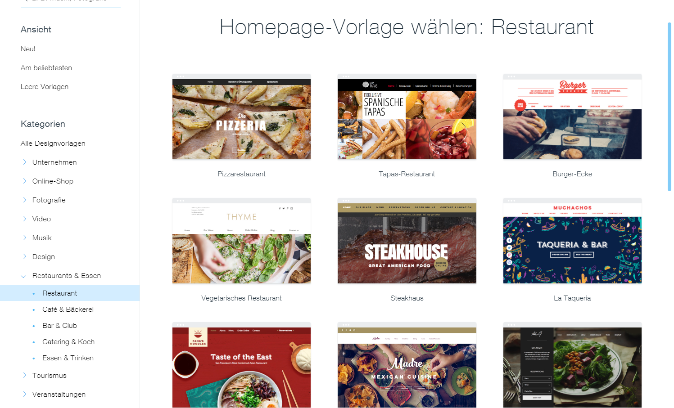Image resolution: width=674 pixels, height=408 pixels.
Task: Expand the Musik category chevron
Action: tap(24, 238)
